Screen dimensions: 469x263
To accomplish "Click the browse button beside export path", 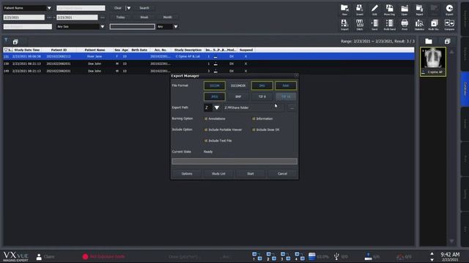I will click(292, 107).
